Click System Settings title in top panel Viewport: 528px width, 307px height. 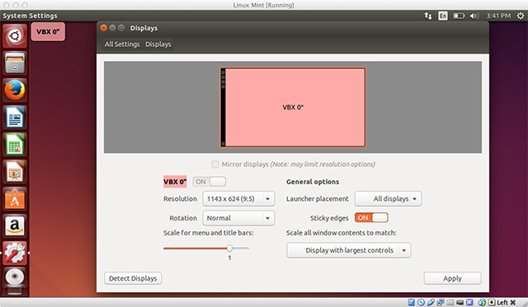(x=30, y=16)
